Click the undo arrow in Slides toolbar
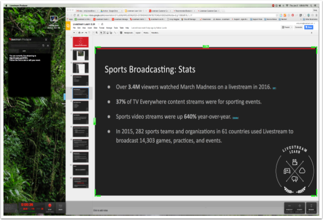 tap(83, 33)
